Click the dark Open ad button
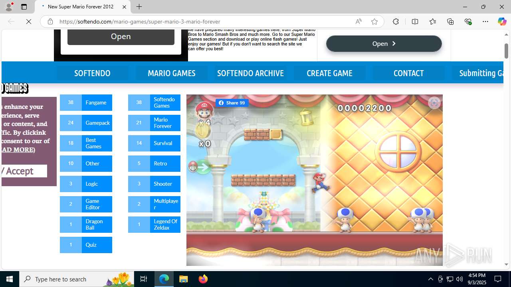 click(x=121, y=36)
